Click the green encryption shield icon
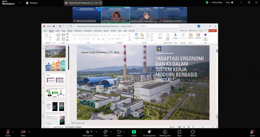This screenshot has height=137, width=260. click(207, 3)
